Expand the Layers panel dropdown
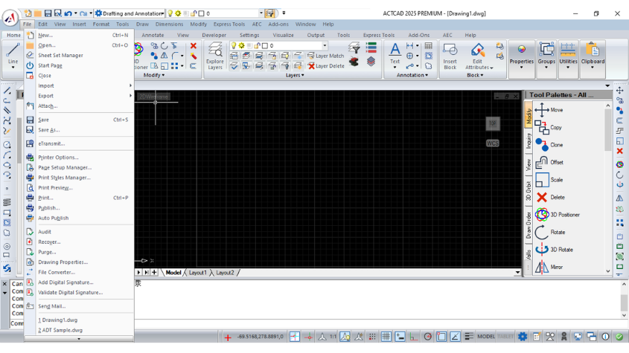This screenshot has height=353, width=629. point(295,75)
